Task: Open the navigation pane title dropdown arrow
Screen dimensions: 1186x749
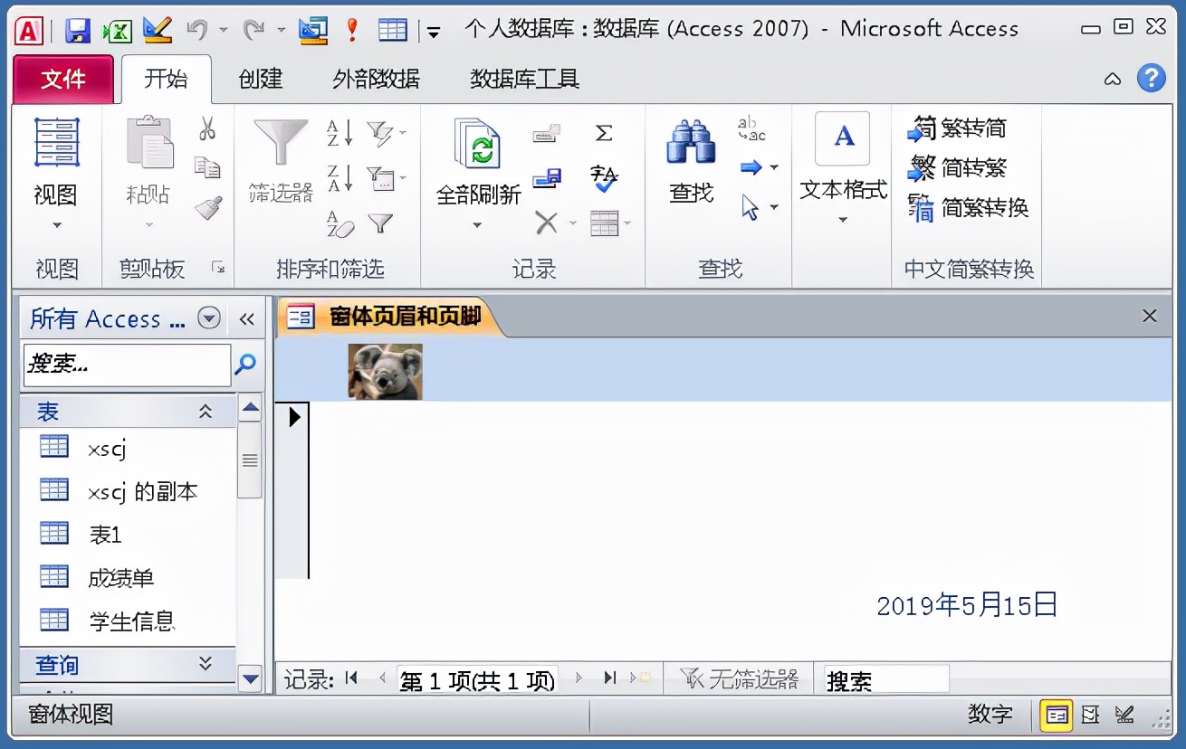Action: (x=209, y=318)
